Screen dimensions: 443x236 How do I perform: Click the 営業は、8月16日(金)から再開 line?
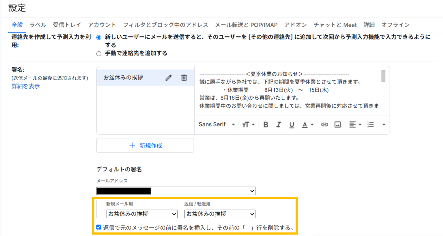(249, 98)
